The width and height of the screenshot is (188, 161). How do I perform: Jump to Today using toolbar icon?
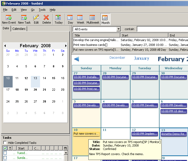59,18
